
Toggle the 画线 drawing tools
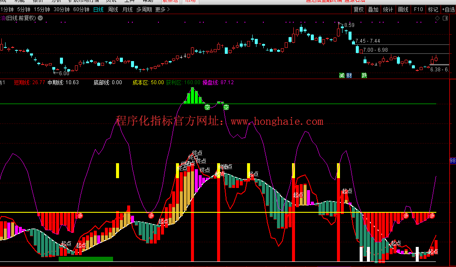[403, 9]
